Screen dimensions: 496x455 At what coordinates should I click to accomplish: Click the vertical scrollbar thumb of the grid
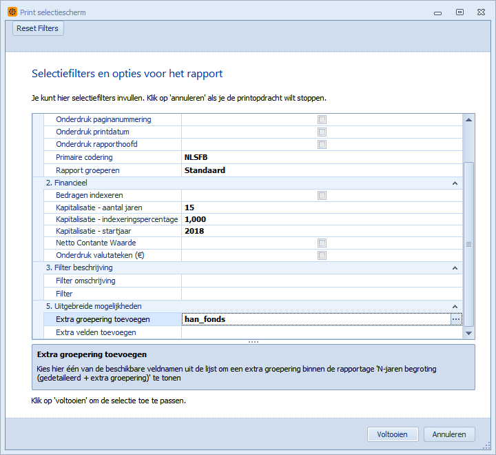469,244
